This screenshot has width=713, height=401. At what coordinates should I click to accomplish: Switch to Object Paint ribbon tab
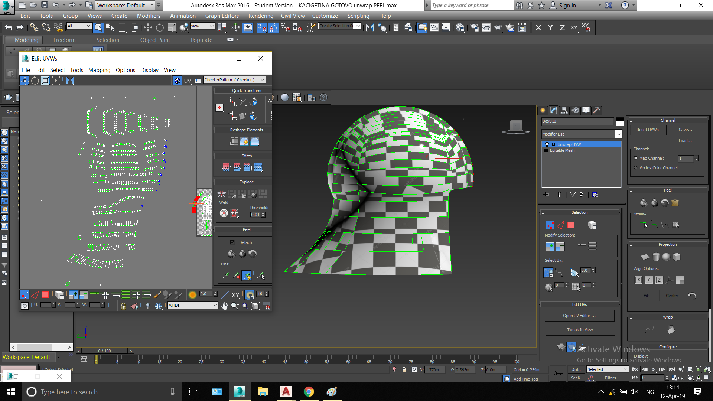click(155, 40)
